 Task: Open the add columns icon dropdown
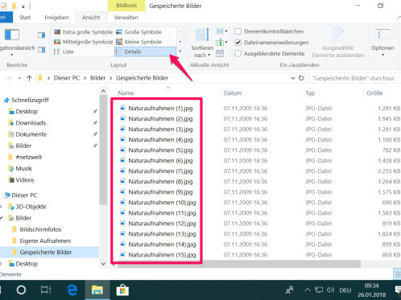coord(221,43)
